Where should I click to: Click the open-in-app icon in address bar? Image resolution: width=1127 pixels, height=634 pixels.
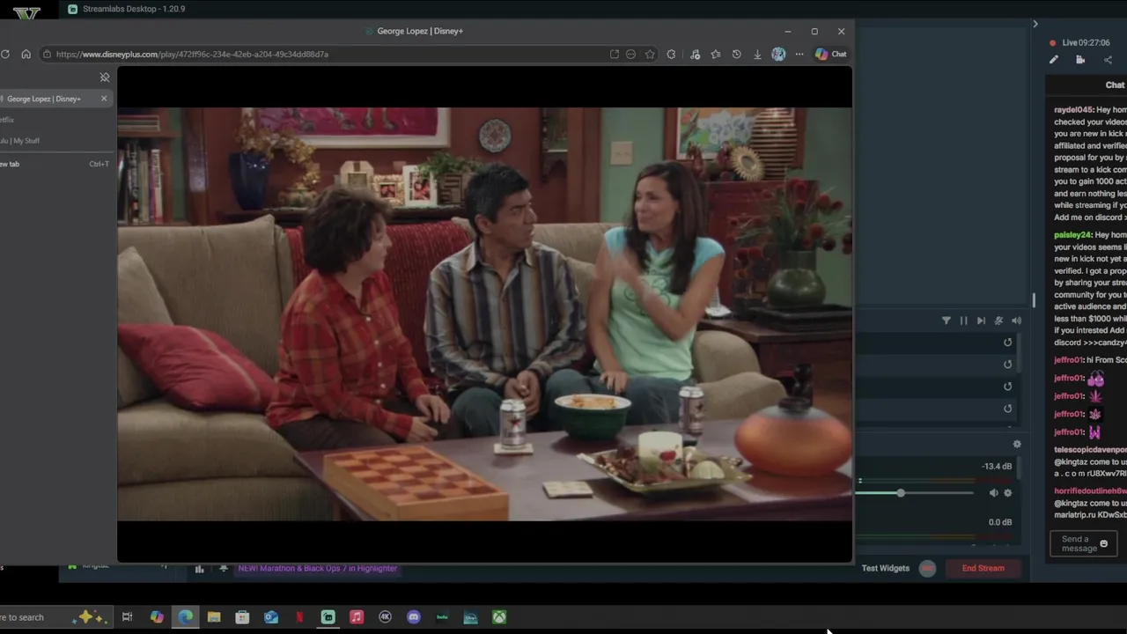[x=615, y=54]
